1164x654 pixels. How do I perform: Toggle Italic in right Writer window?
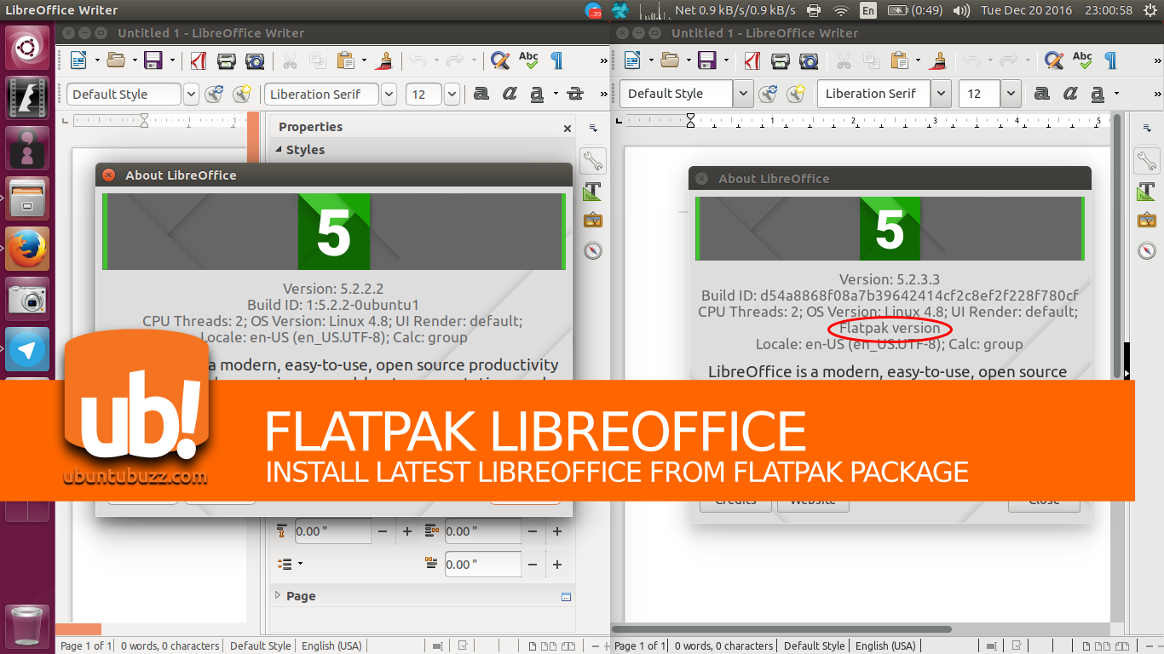[x=1070, y=94]
